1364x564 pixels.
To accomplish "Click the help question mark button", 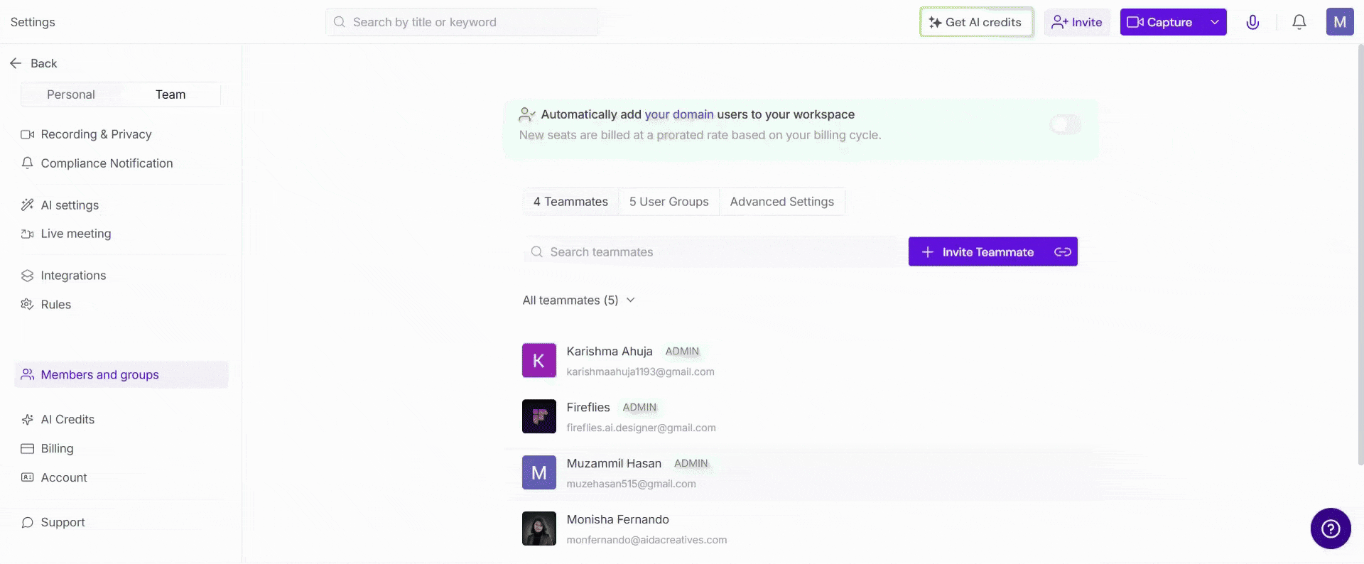I will coord(1331,528).
